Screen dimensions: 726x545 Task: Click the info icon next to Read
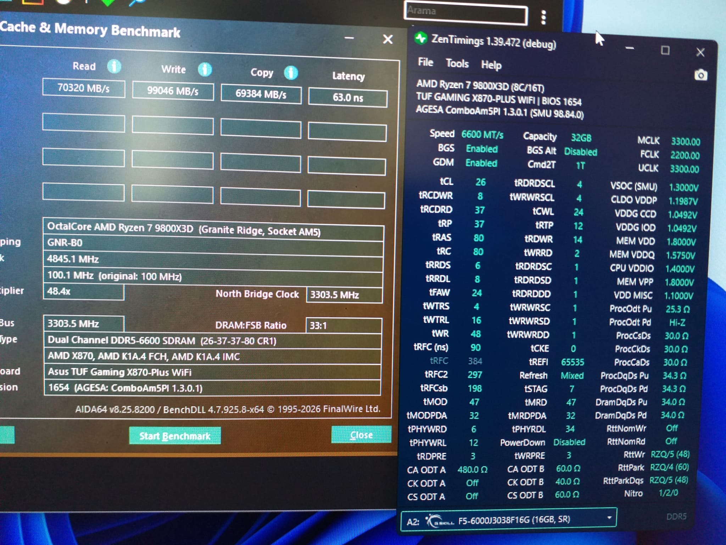point(114,66)
